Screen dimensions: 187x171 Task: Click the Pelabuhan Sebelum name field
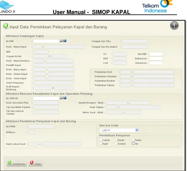pyautogui.click(x=153, y=76)
